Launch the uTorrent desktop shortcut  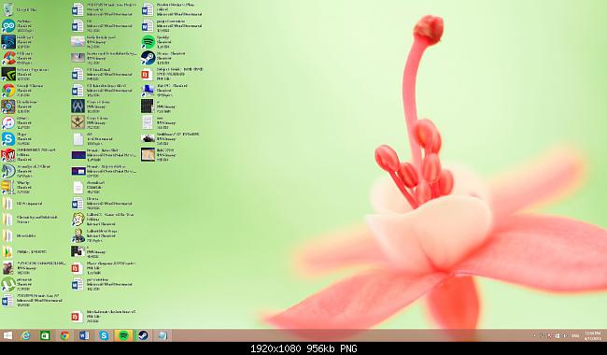click(x=7, y=284)
